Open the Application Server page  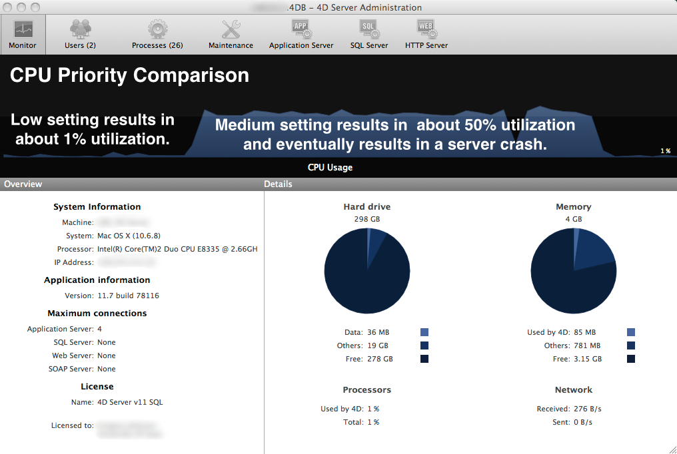point(301,33)
